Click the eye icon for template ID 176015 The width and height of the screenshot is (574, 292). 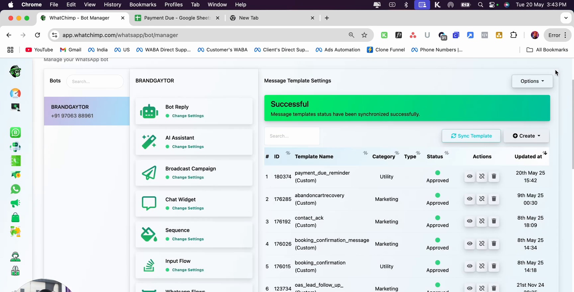tap(469, 266)
